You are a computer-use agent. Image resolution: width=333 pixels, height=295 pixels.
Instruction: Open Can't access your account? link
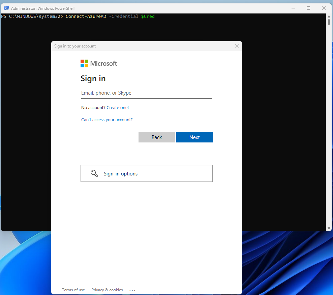pyautogui.click(x=107, y=120)
